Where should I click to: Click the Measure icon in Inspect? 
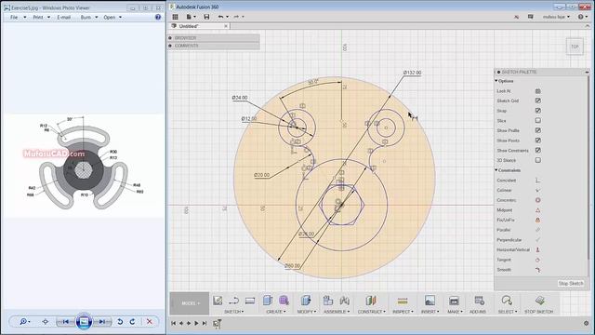pyautogui.click(x=403, y=301)
